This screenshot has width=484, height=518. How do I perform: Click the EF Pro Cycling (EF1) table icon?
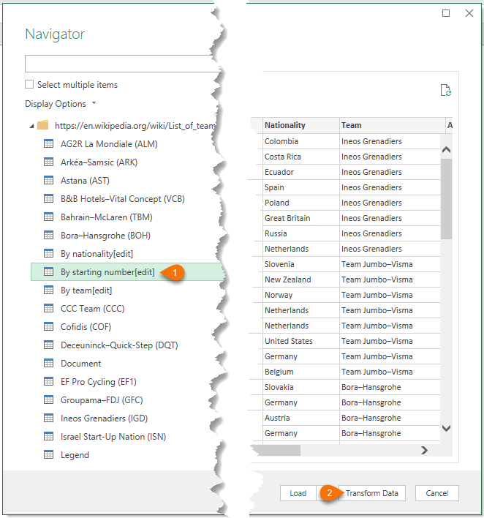[x=48, y=382]
